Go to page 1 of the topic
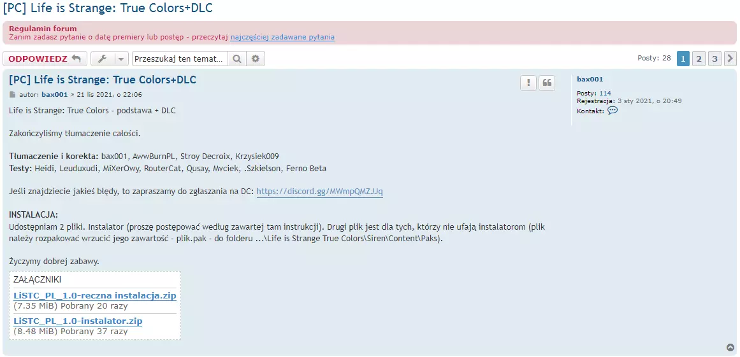Screen dimensions: 740x357 683,59
